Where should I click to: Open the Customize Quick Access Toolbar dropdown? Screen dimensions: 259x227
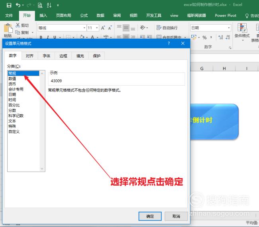pyautogui.click(x=58, y=6)
